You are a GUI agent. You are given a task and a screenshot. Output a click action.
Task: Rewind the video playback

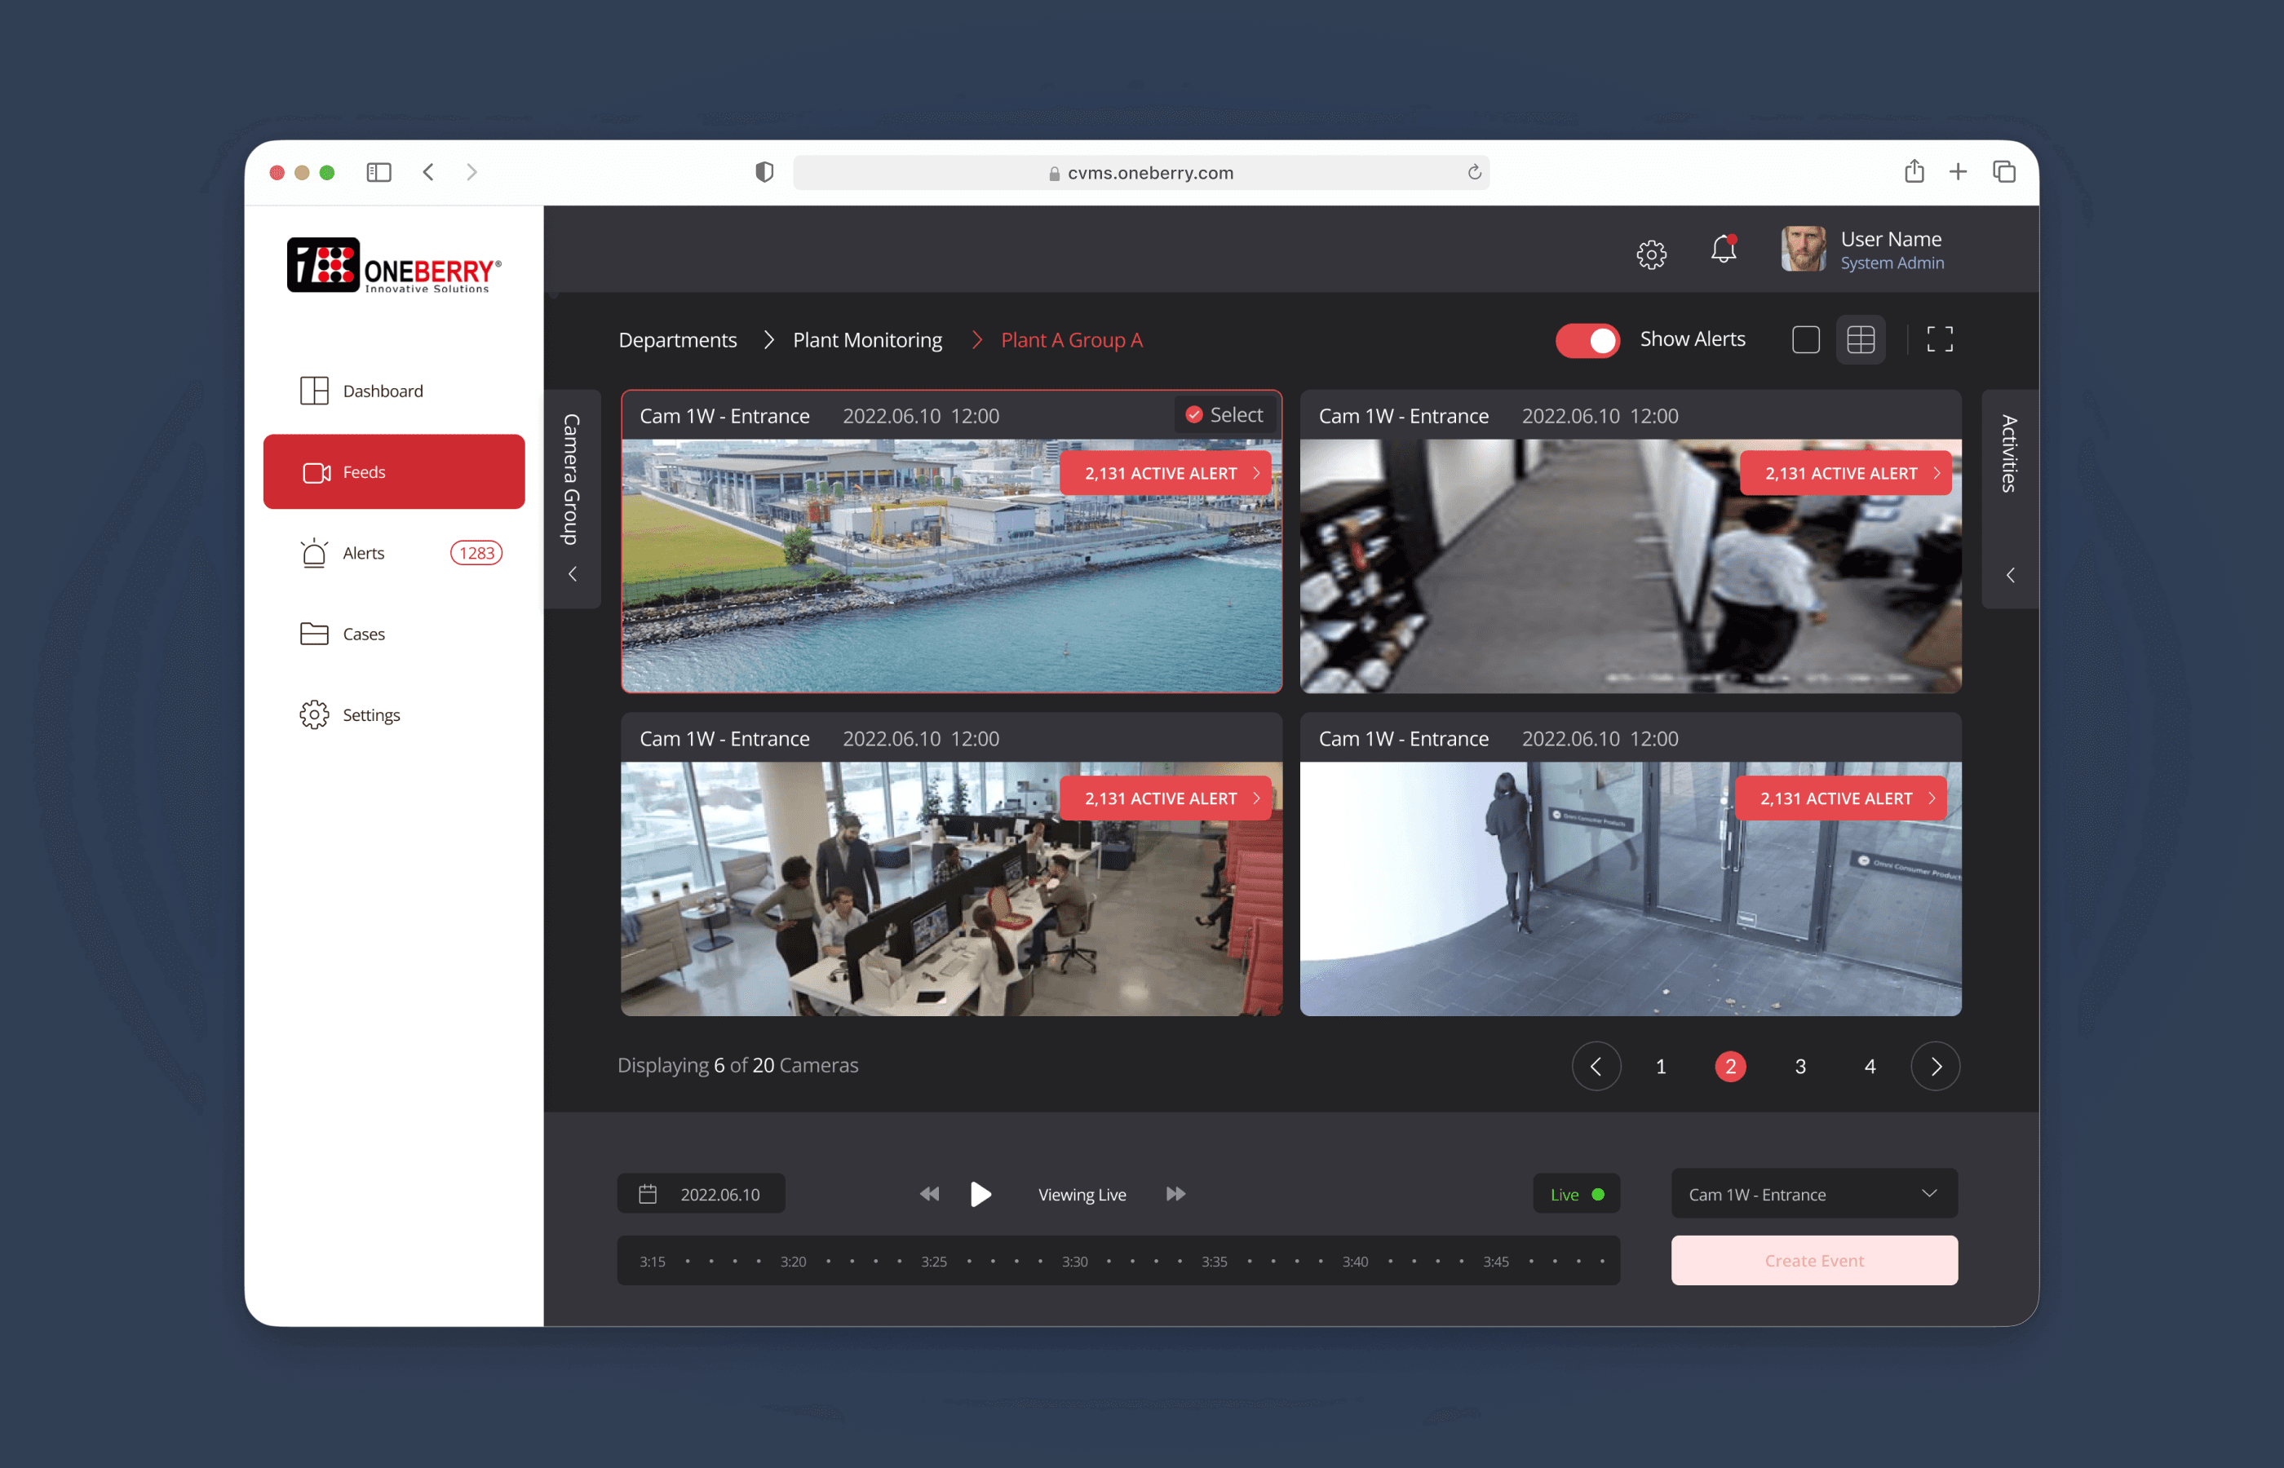(929, 1193)
